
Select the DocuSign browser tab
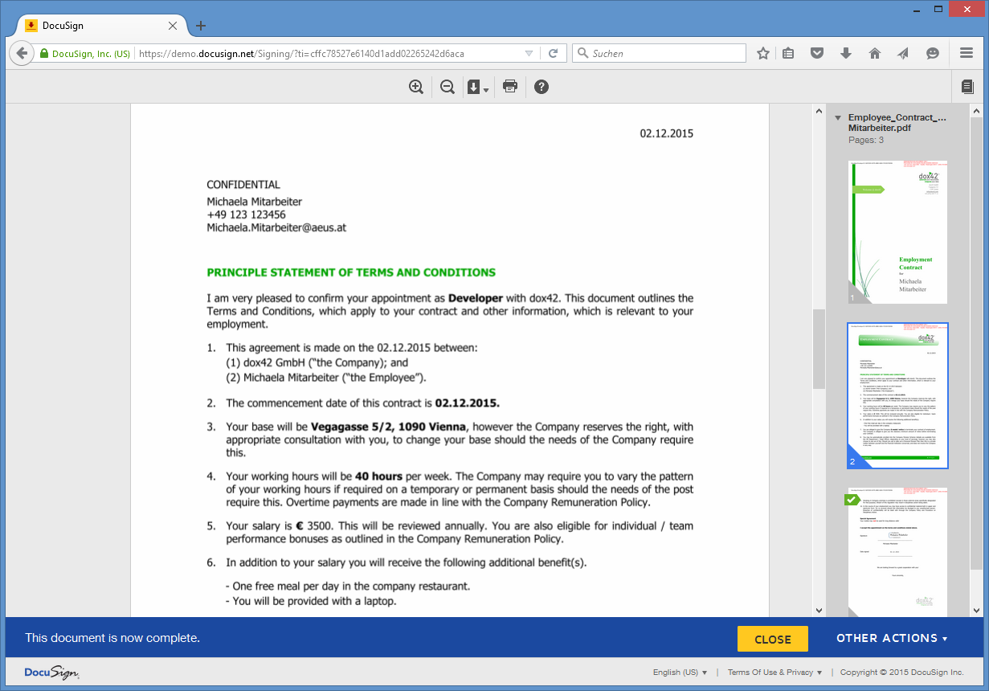pyautogui.click(x=100, y=26)
